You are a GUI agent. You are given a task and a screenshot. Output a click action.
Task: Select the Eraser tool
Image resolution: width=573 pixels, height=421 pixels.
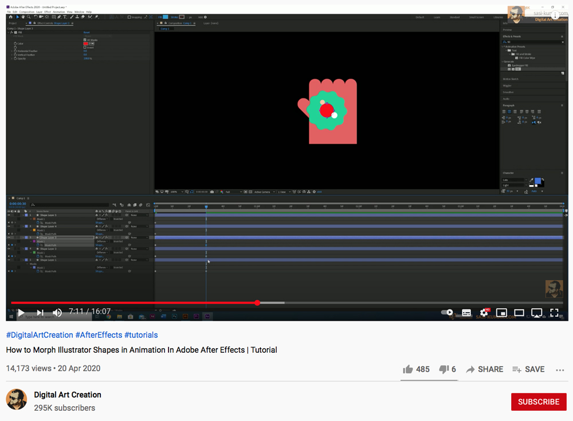point(83,17)
